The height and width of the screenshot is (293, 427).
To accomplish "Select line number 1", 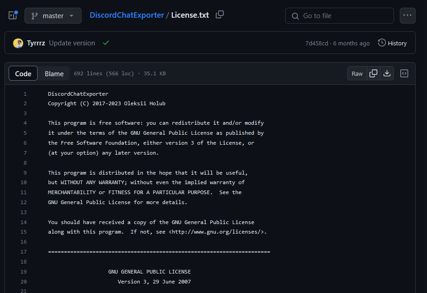I will point(25,94).
